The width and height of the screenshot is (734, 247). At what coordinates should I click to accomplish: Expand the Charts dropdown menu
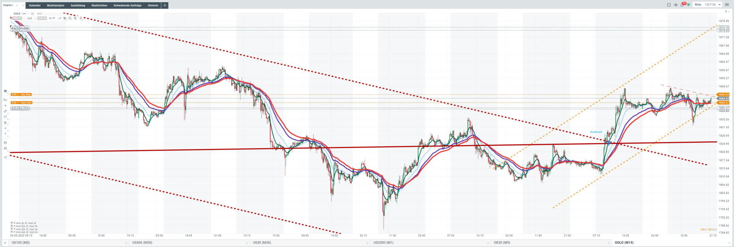[8, 5]
